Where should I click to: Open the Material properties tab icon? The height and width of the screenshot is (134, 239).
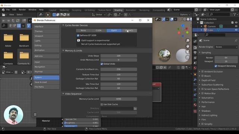tap(195, 105)
